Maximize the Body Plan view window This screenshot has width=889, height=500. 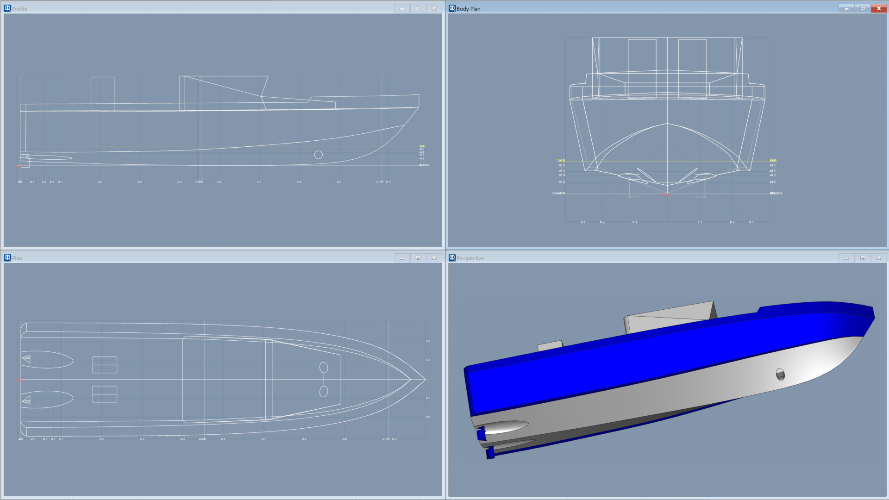pos(862,8)
